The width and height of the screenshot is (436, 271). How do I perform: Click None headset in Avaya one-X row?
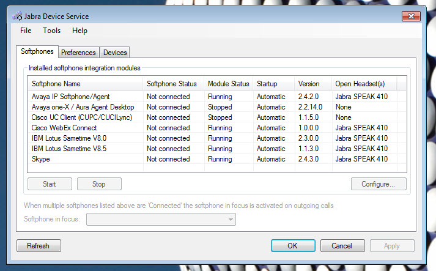coord(344,107)
